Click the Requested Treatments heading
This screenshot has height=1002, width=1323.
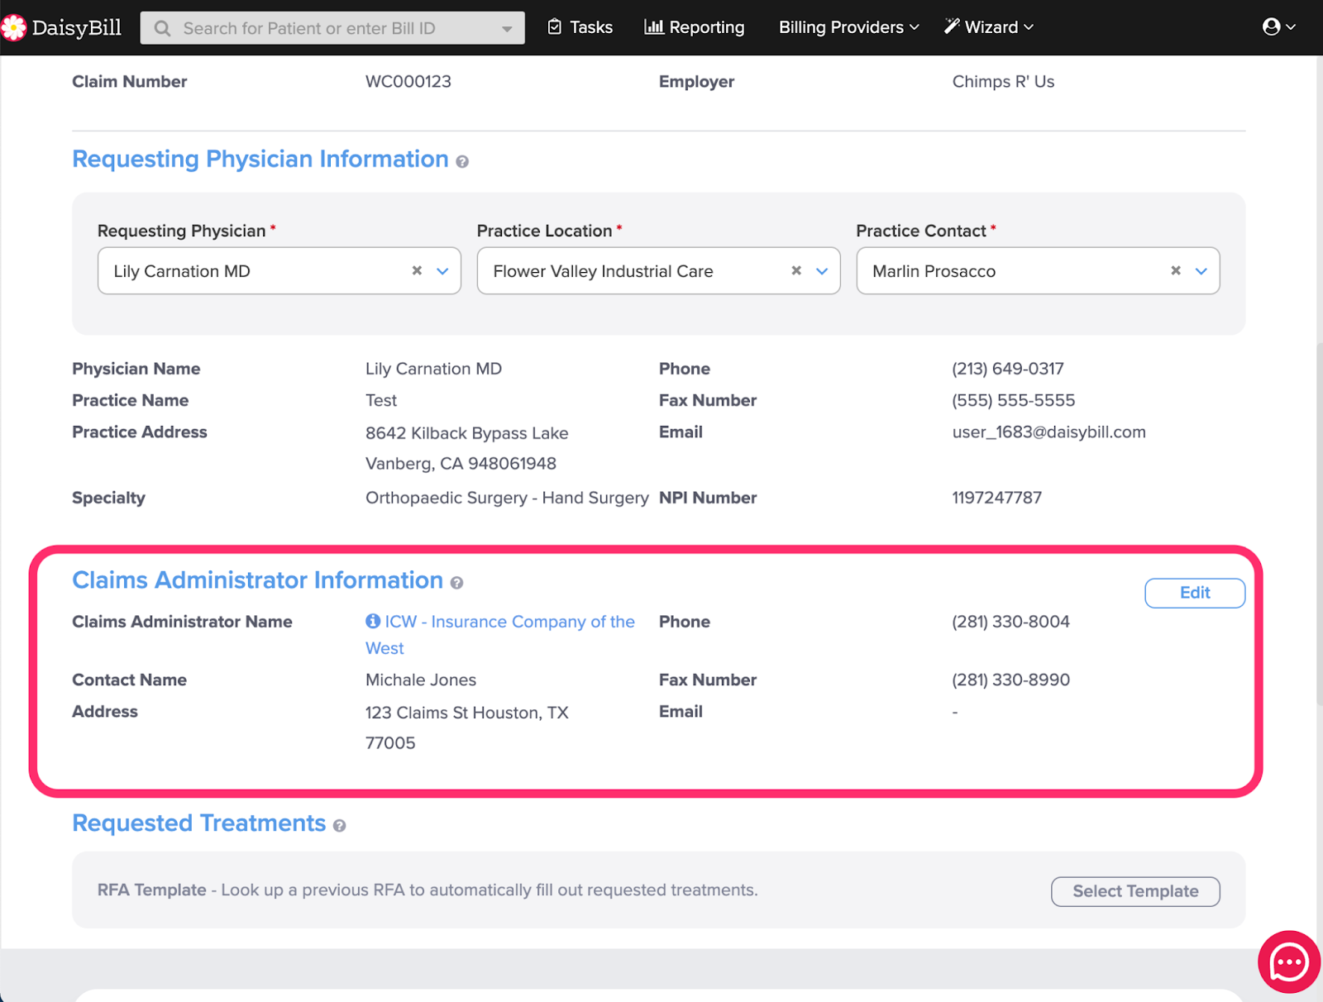pyautogui.click(x=198, y=823)
